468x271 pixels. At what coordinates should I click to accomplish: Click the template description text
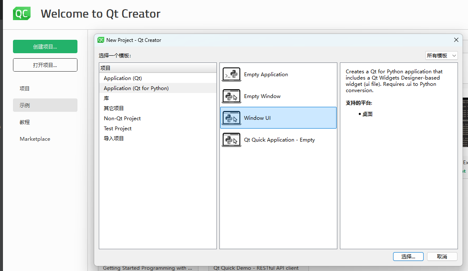[x=394, y=81]
